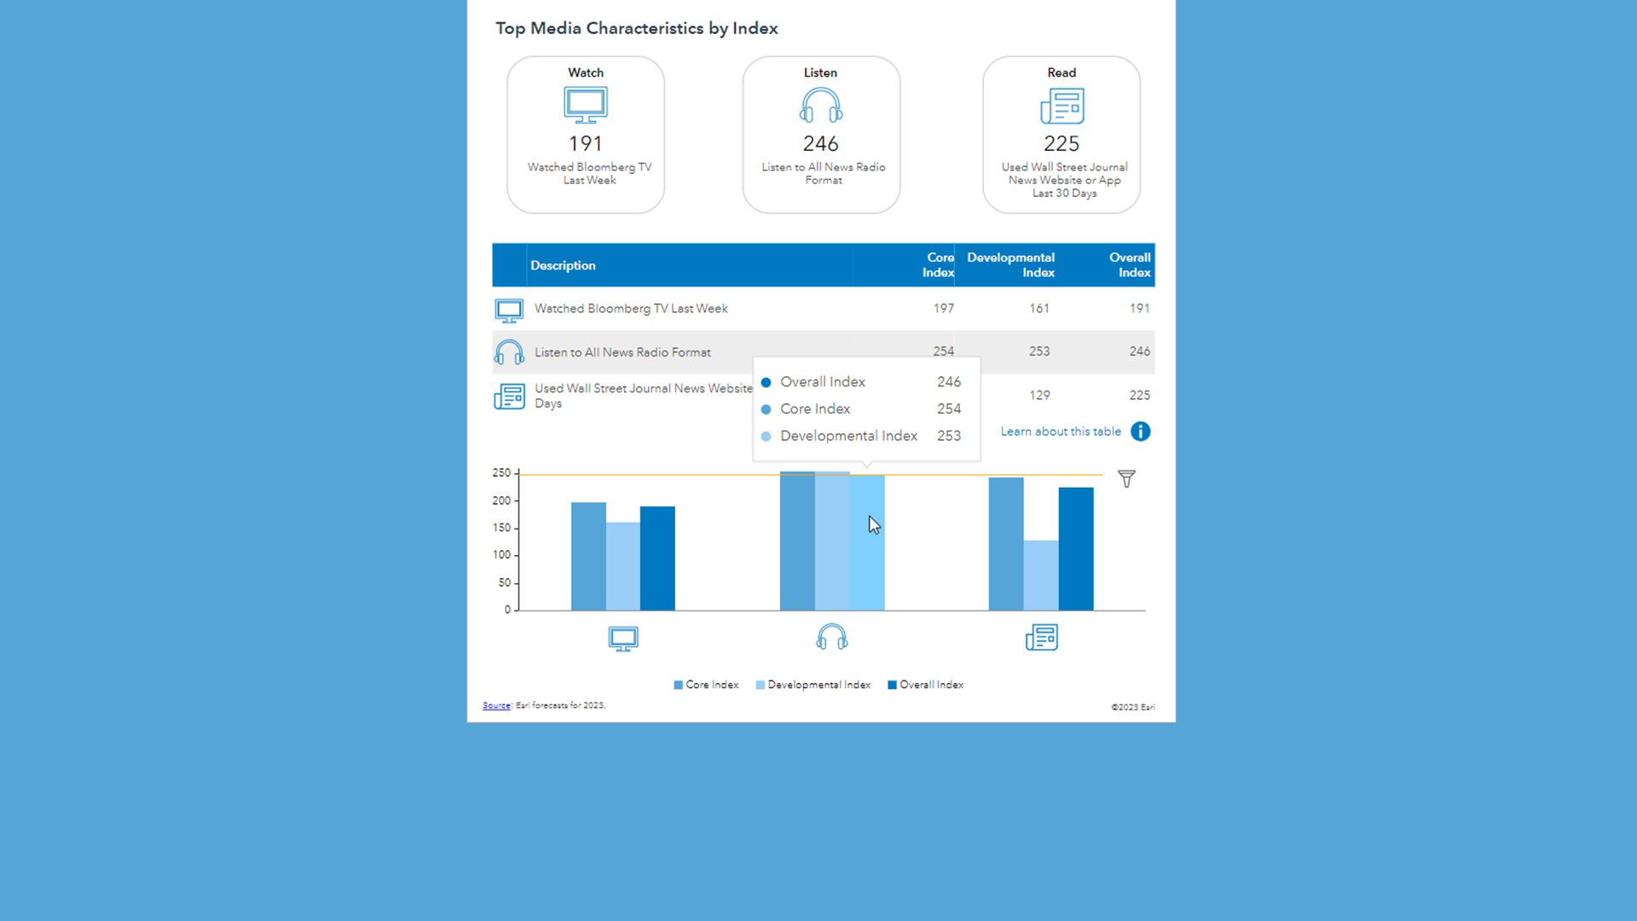Open the Learn about this table link

[x=1060, y=432]
